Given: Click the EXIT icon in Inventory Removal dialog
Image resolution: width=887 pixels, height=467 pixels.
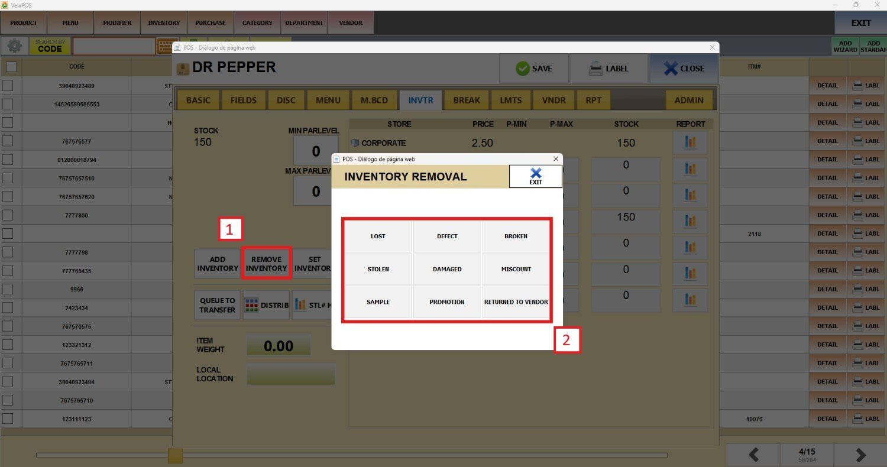Looking at the screenshot, I should (535, 176).
